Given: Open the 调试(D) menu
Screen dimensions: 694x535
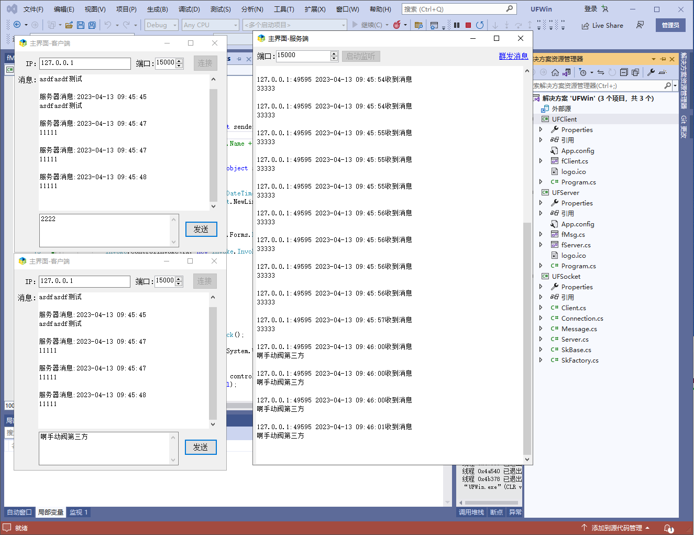Looking at the screenshot, I should point(189,9).
